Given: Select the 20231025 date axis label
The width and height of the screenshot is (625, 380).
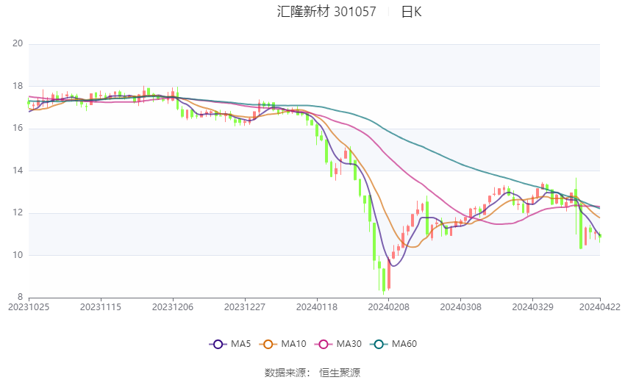Looking at the screenshot, I should [x=29, y=307].
